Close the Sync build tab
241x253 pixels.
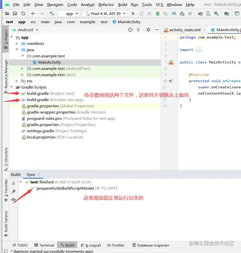tap(39, 175)
